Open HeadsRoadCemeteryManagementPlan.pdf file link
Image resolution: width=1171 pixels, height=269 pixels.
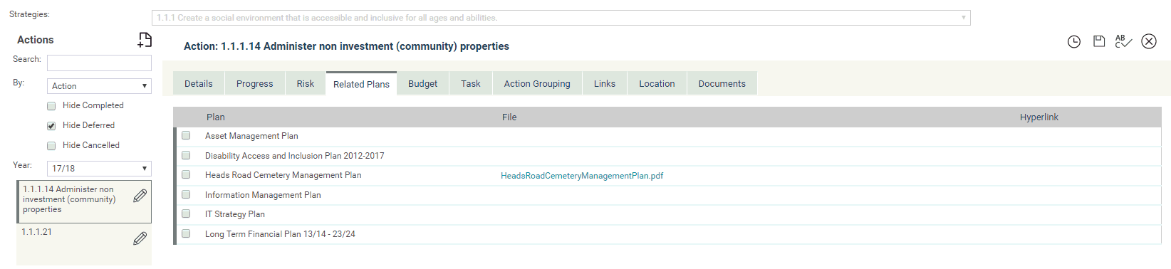(x=582, y=176)
